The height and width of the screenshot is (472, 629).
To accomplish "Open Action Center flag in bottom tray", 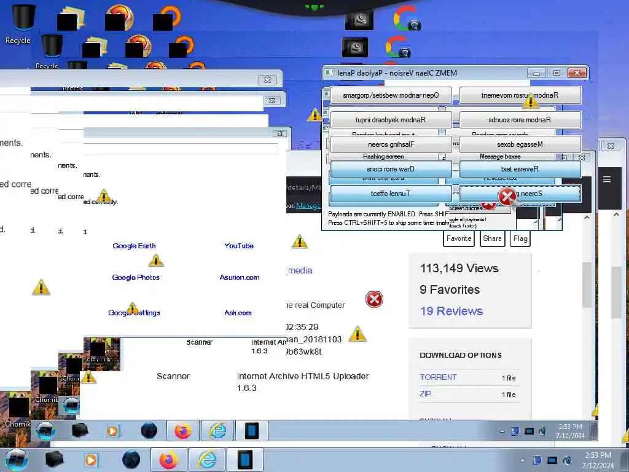I will (x=537, y=460).
